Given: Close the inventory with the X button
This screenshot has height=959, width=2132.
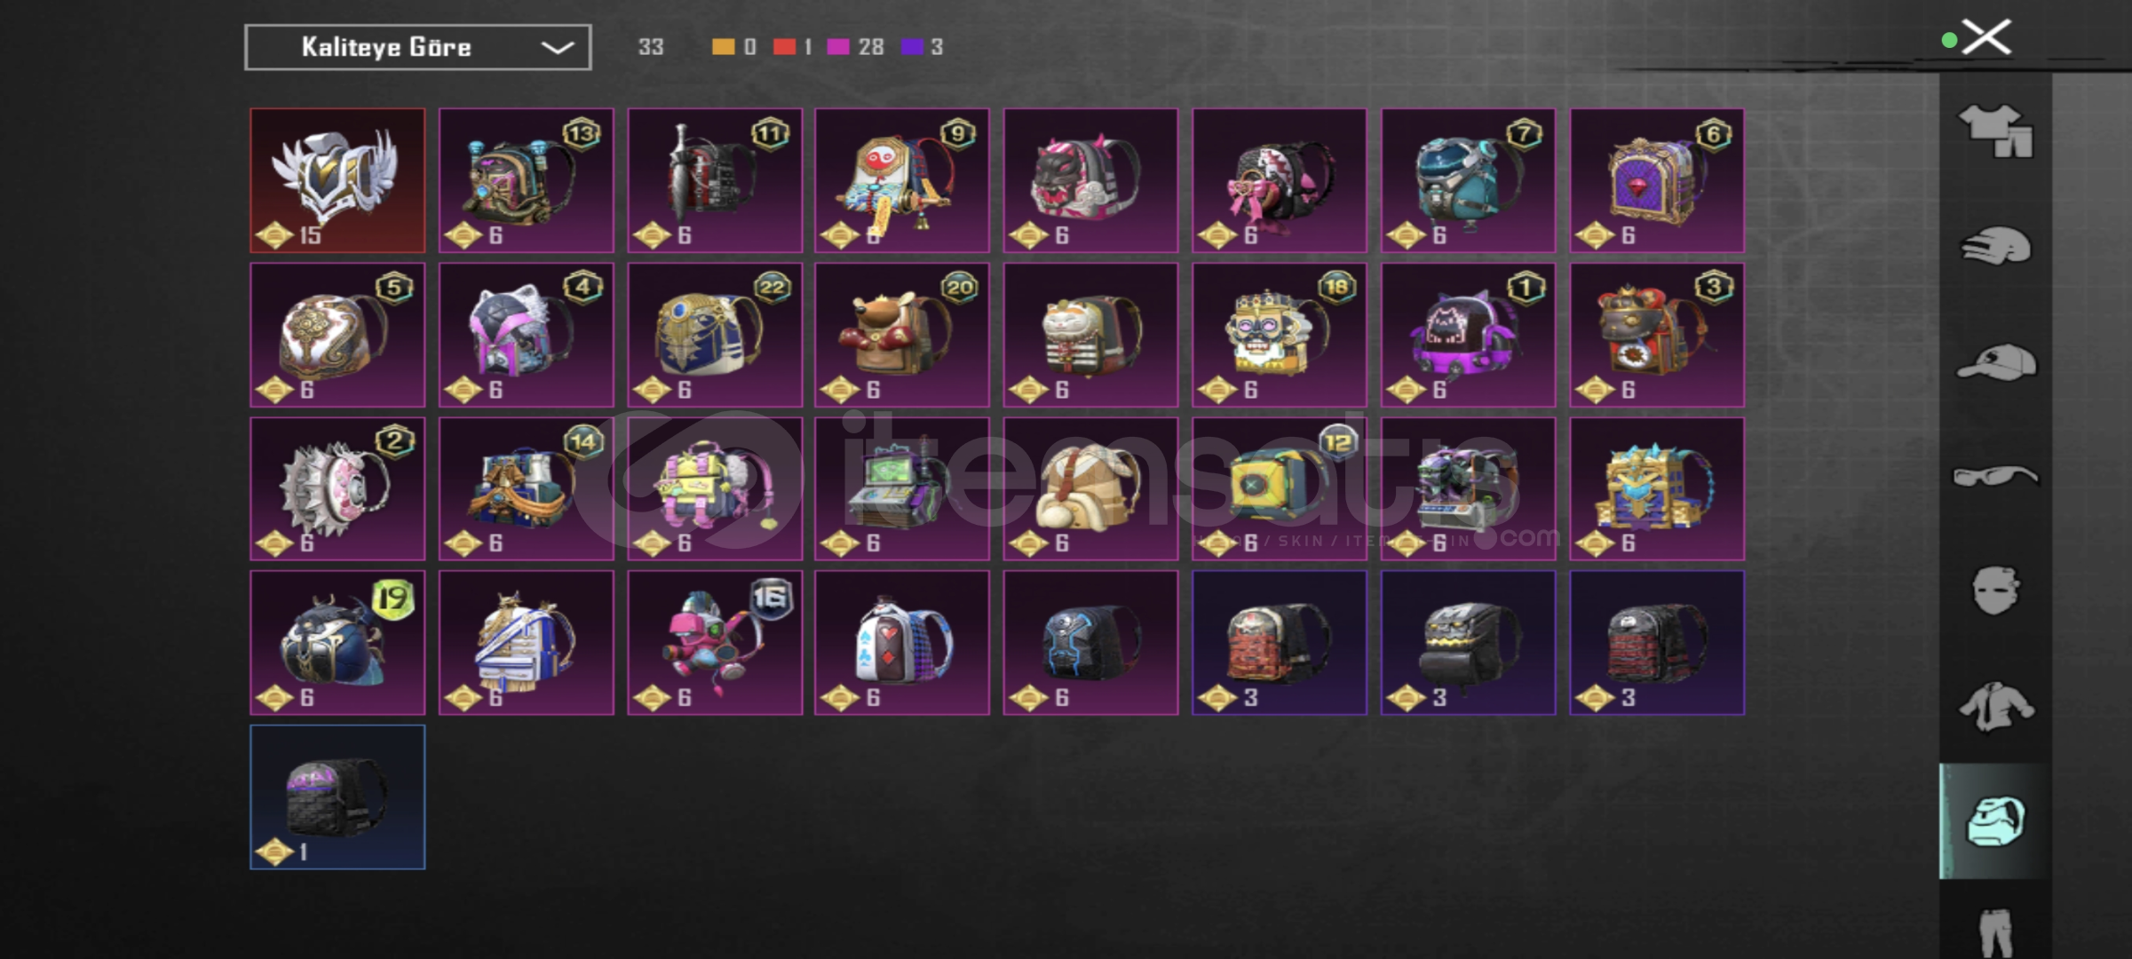Looking at the screenshot, I should point(1986,38).
